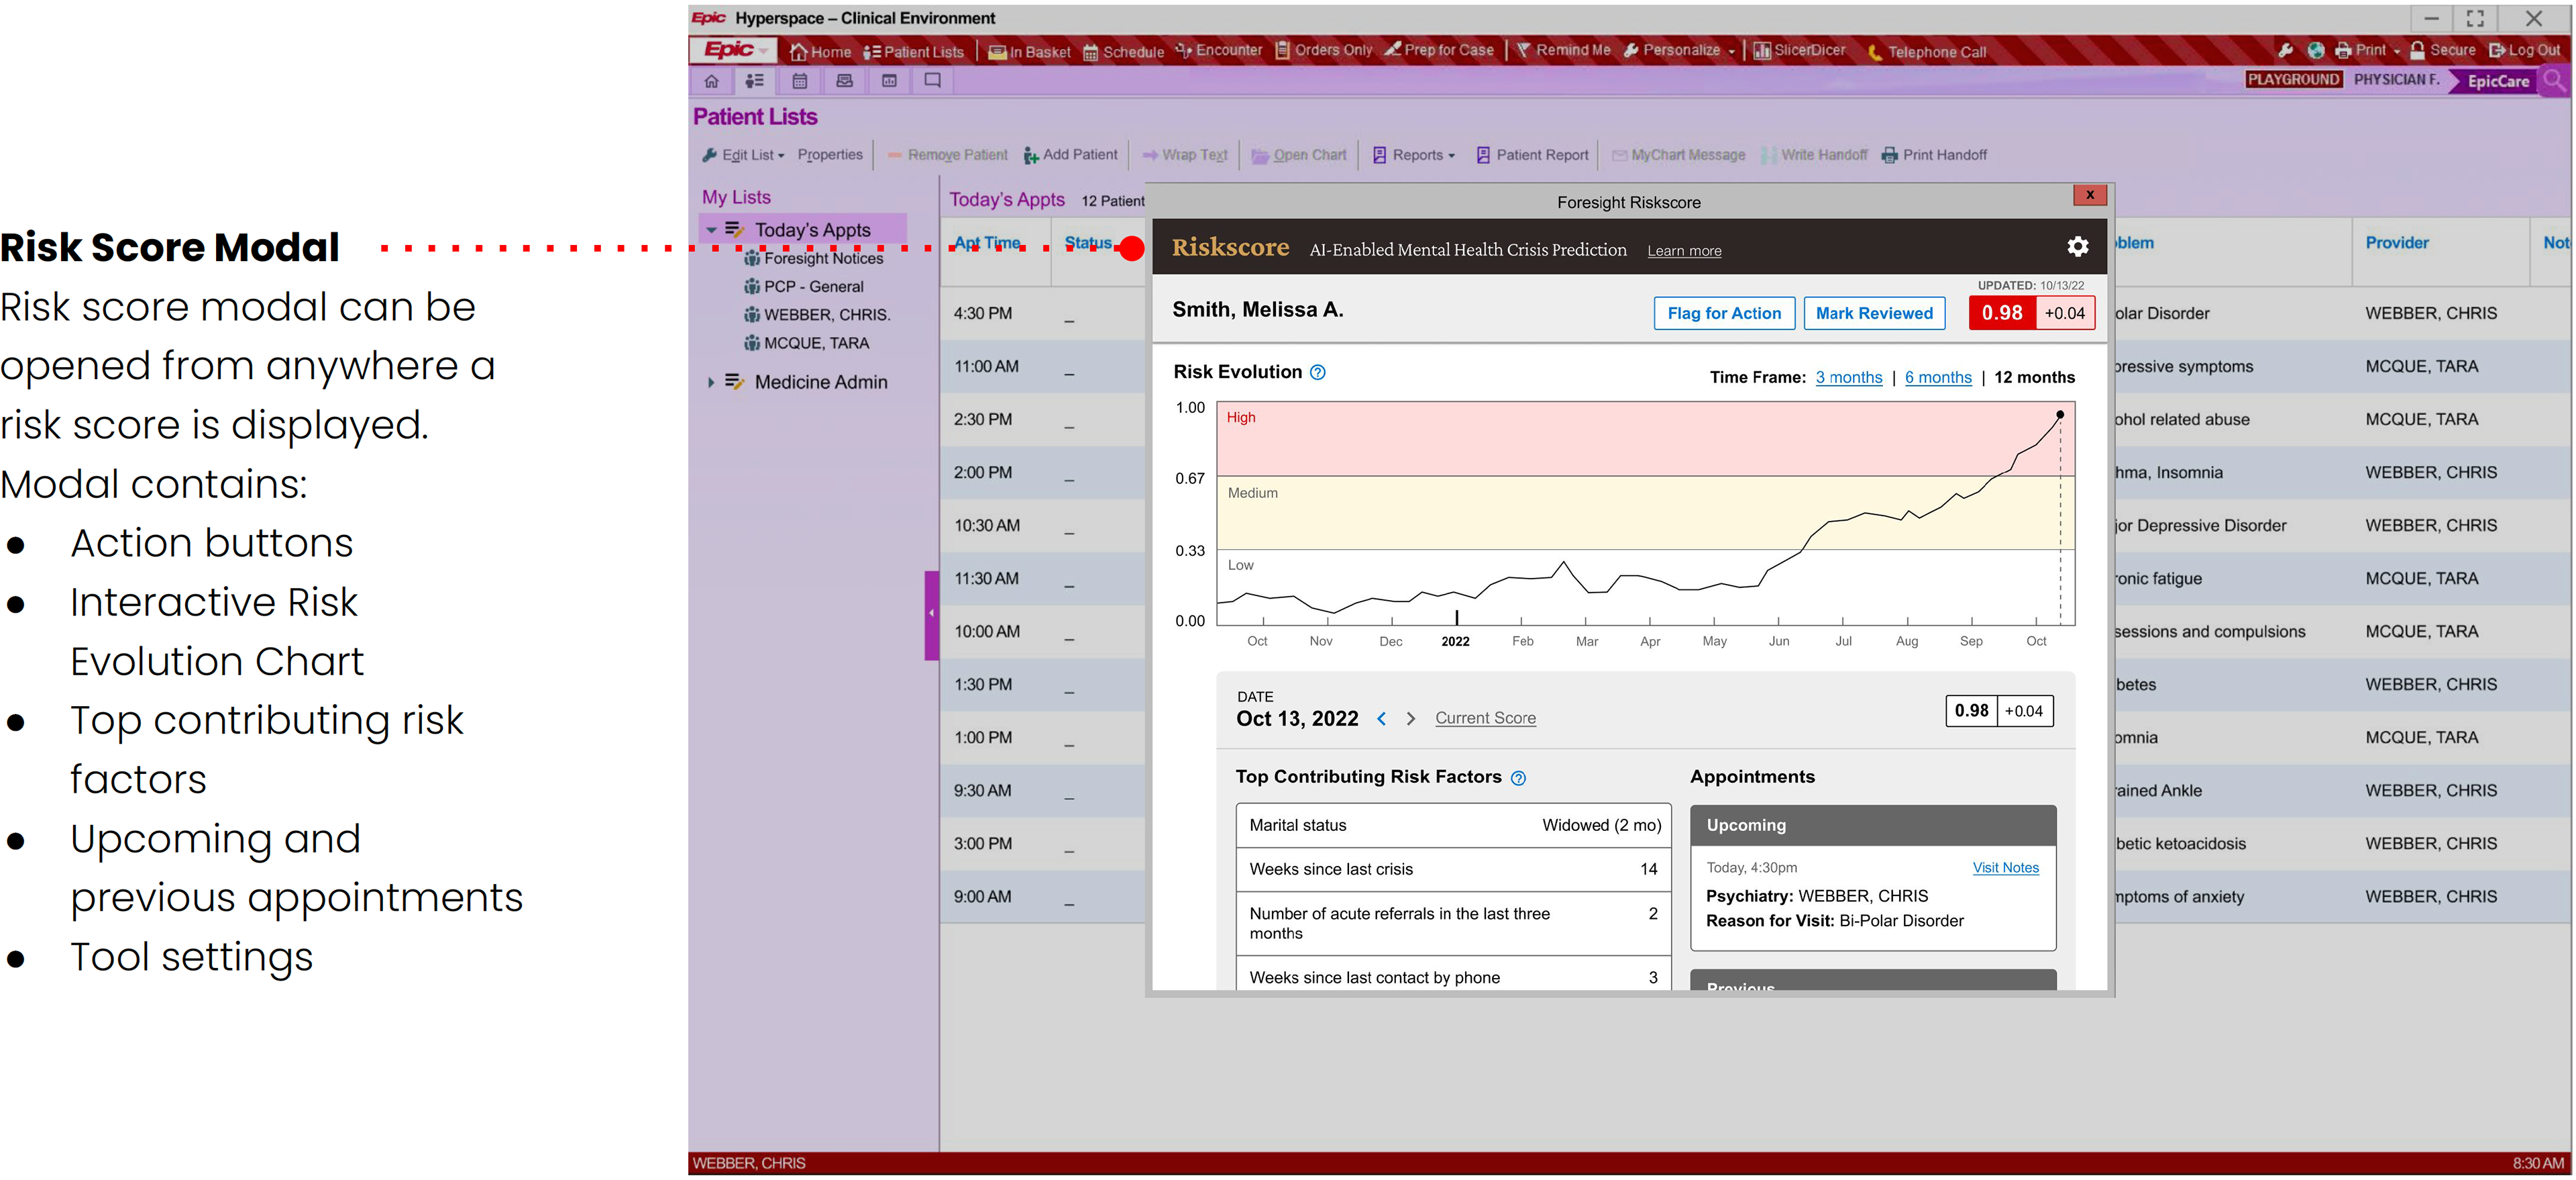Click Secure to lock the session
The height and width of the screenshot is (1180, 2576).
2443,50
